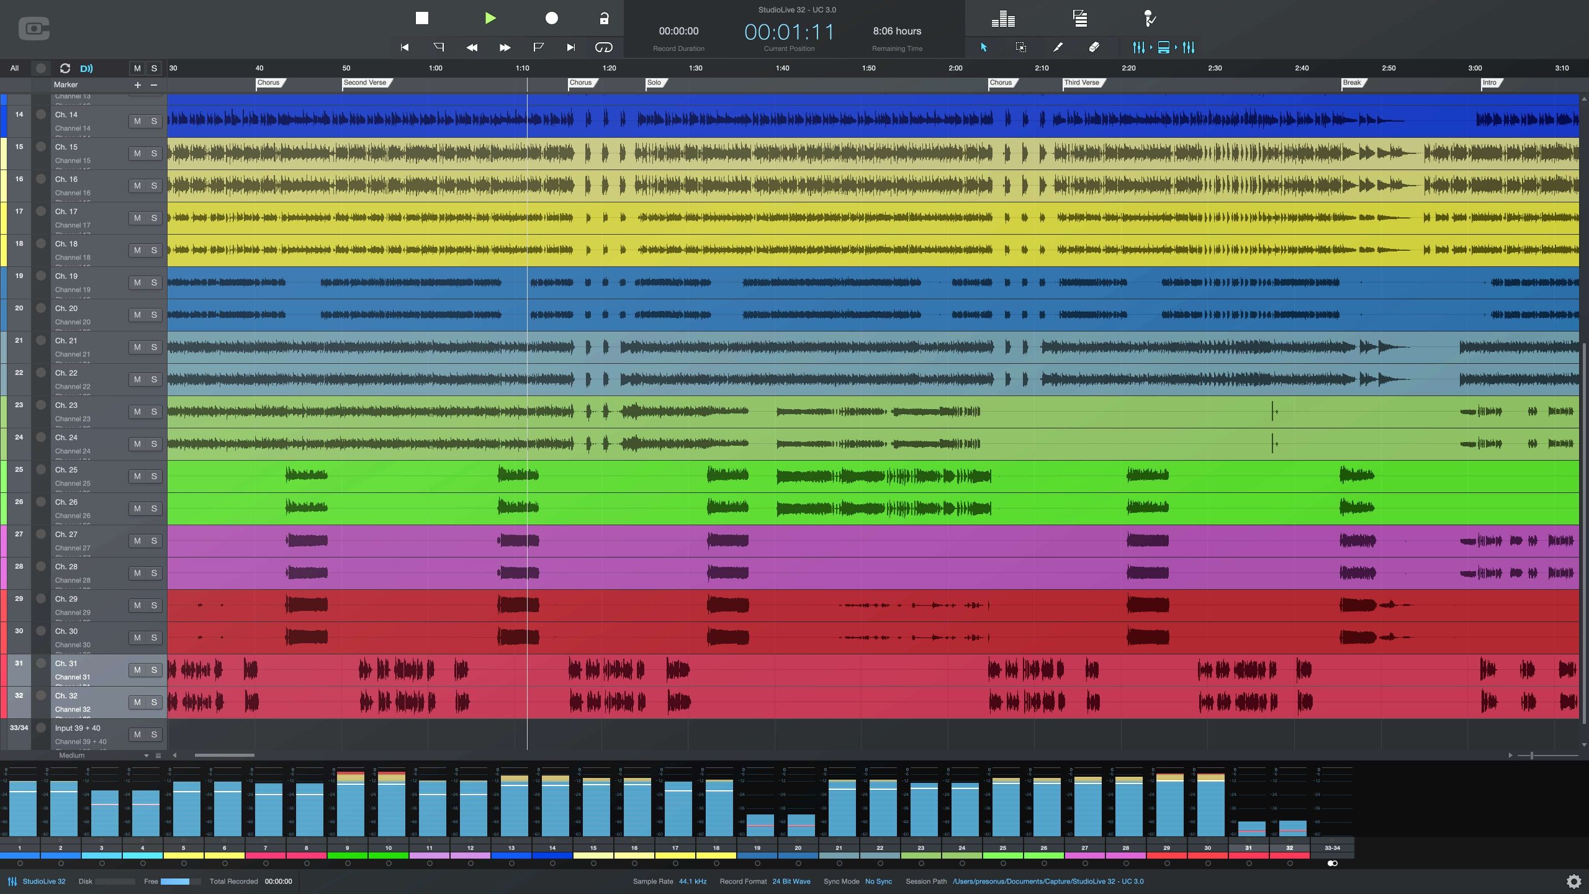Open the settings gear in the status bar

[1573, 881]
